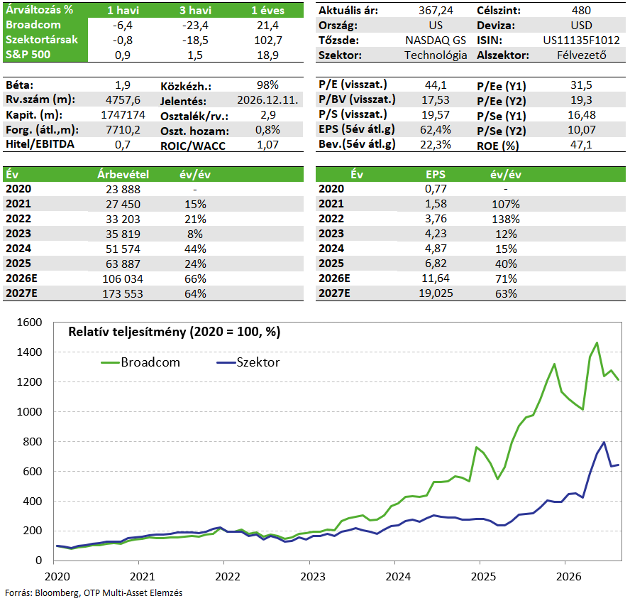Viewport: 630px width, 601px height.
Task: Click the P/E (visszat.) value 44,1
Action: 436,85
